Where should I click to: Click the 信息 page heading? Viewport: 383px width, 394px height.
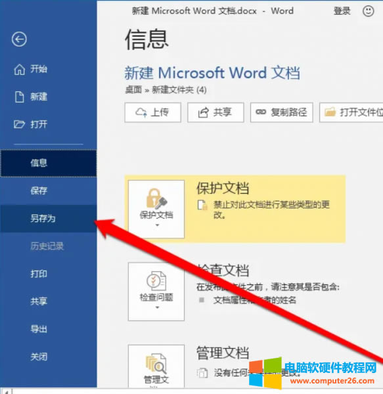[146, 39]
